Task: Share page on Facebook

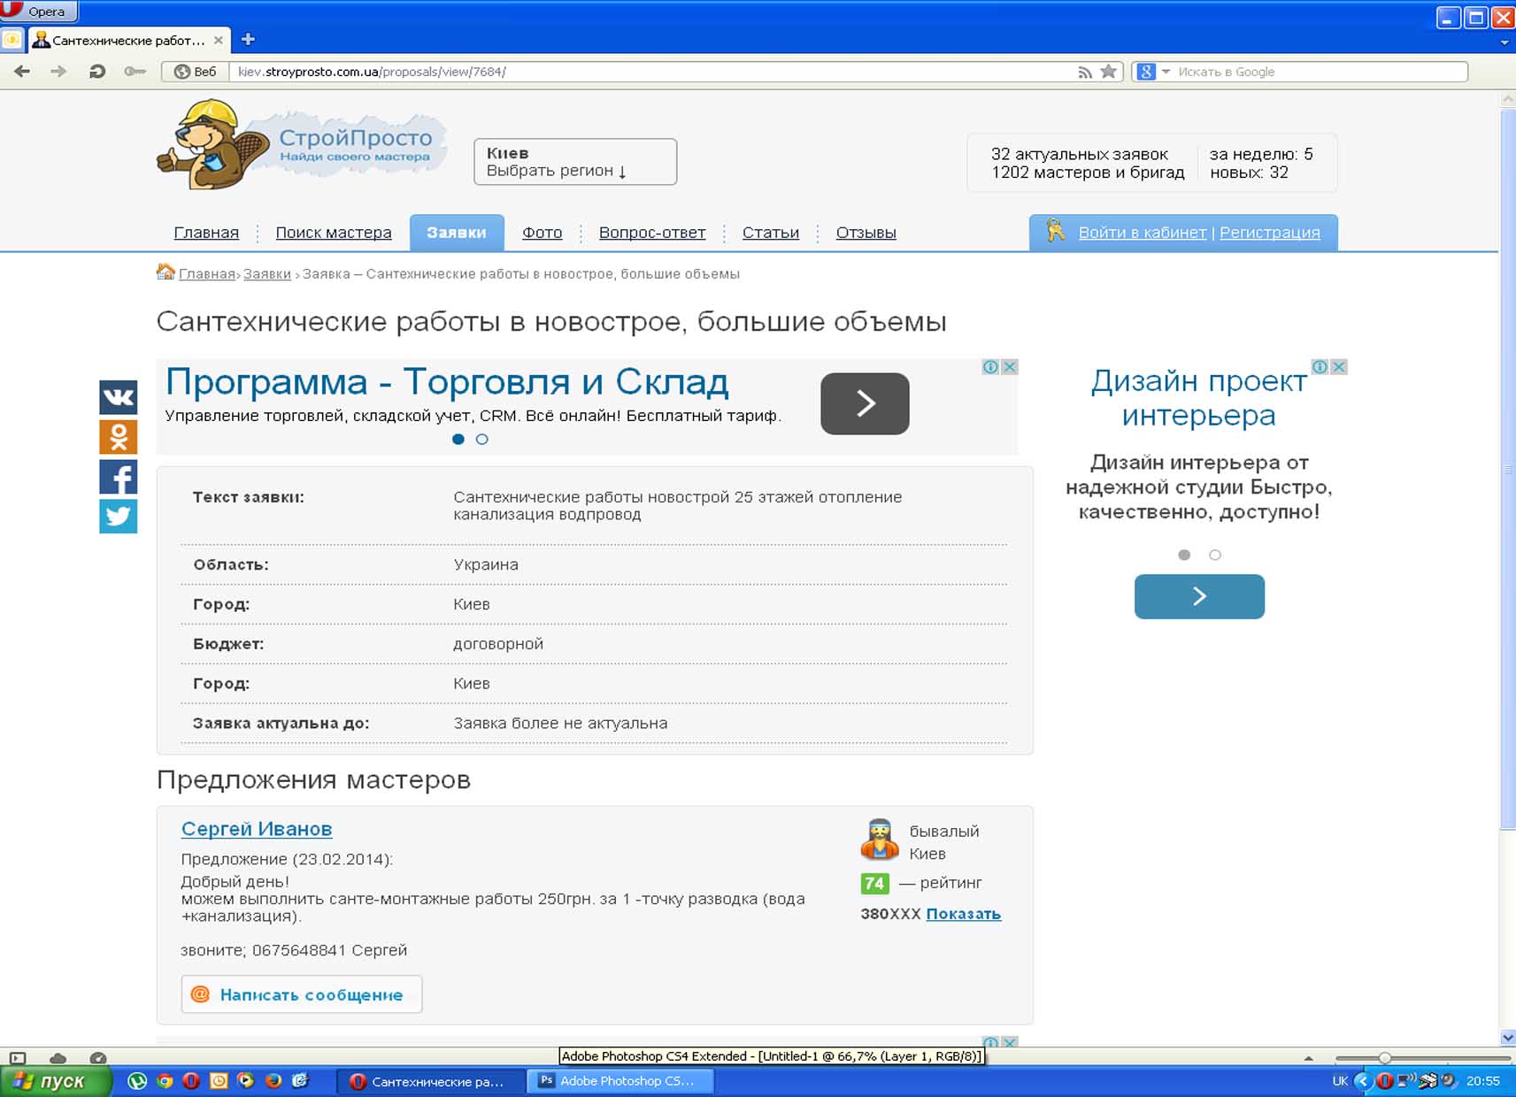Action: (118, 477)
